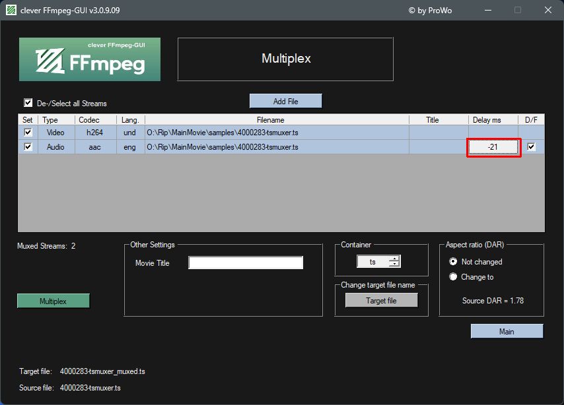Decrease the container spinner with the down arrow
Screen dimensions: 564x405
(394, 264)
